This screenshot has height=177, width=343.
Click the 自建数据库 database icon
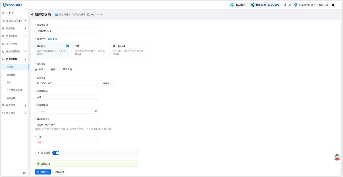[57, 15]
